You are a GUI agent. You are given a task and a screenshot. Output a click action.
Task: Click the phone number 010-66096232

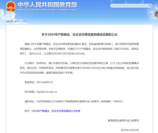[x=45, y=82]
